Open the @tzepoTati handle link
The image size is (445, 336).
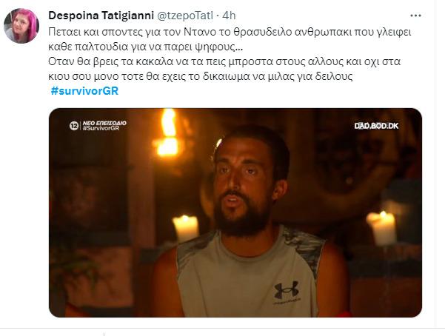pyautogui.click(x=185, y=16)
